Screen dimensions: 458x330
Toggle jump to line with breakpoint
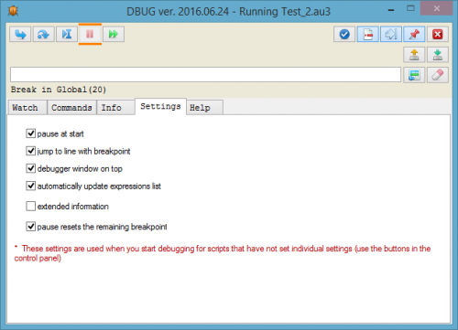(x=30, y=151)
